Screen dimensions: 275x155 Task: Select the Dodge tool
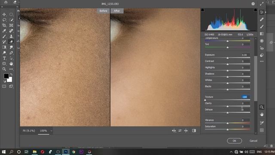(x=4, y=53)
